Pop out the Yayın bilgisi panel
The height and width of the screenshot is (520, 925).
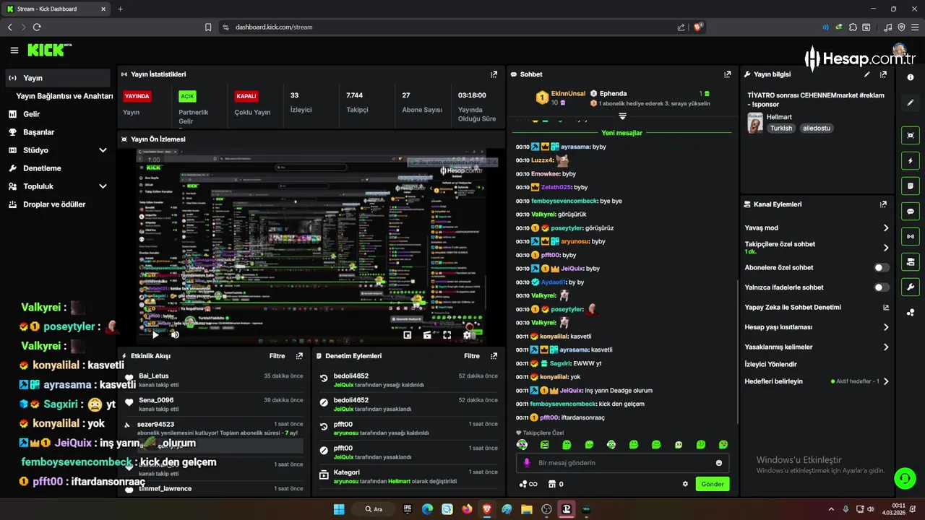coord(883,74)
